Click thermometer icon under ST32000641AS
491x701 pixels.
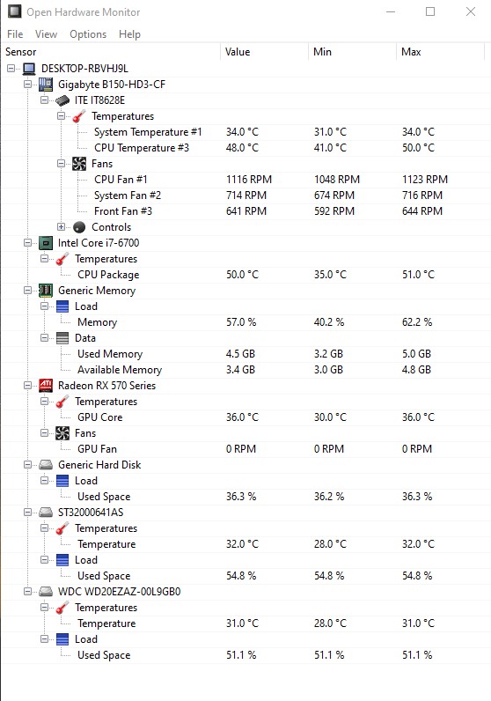pos(62,528)
